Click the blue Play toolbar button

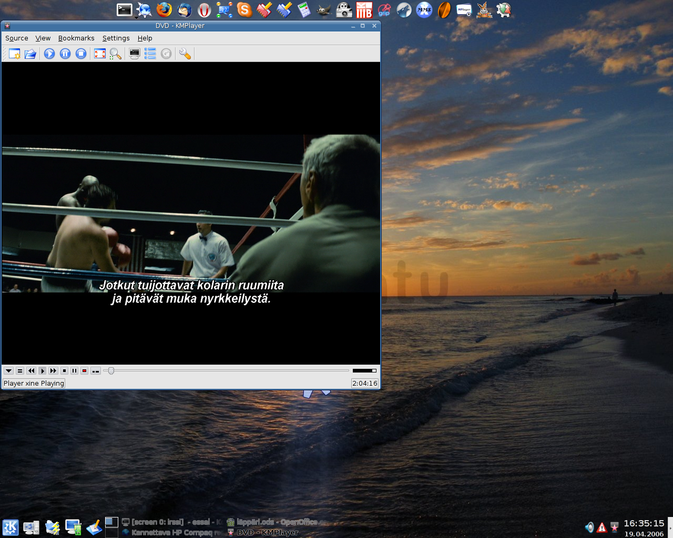[49, 54]
